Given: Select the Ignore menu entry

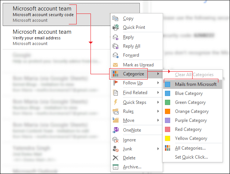Looking at the screenshot, I should (137, 140).
